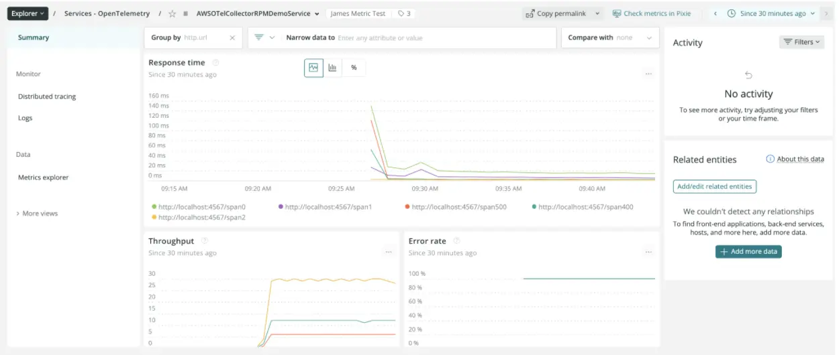Click Copy permalink button
This screenshot has width=839, height=355.
click(556, 13)
